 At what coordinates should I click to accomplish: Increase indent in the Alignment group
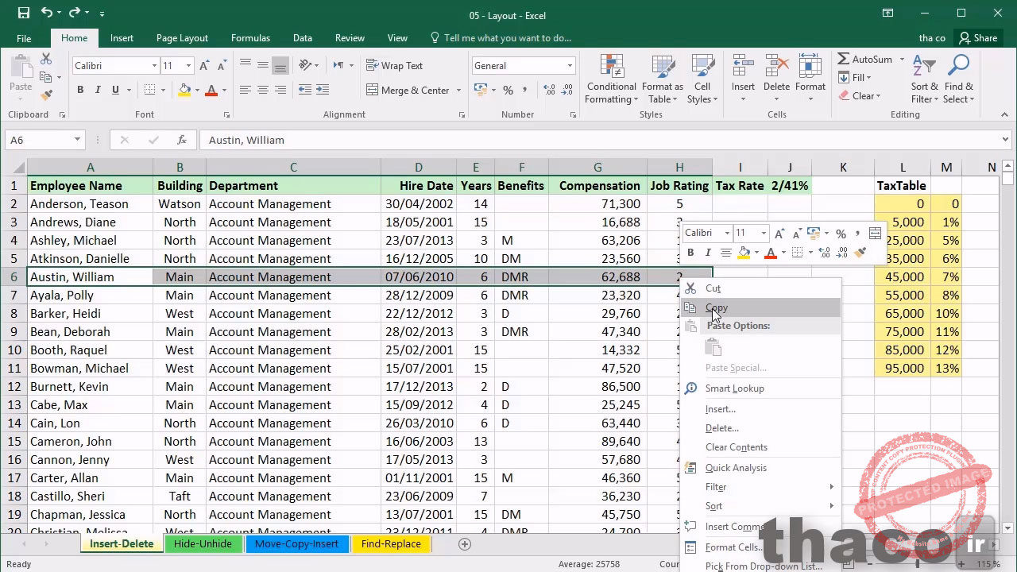tap(323, 90)
